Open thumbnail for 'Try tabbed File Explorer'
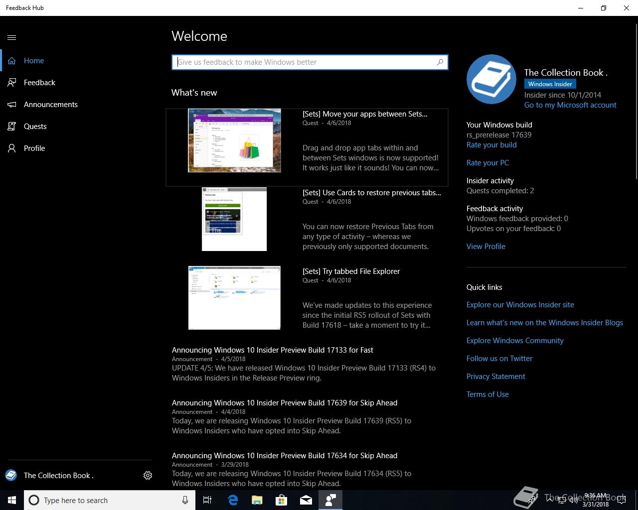Screen dimensions: 638x510 pos(234,298)
